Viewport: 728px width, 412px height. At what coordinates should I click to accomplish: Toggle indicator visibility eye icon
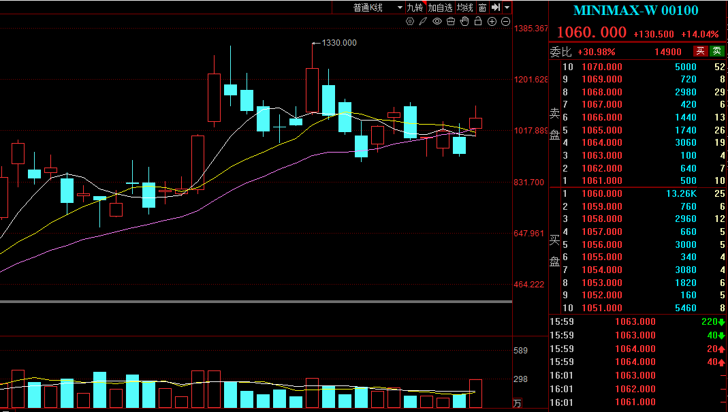click(x=437, y=22)
